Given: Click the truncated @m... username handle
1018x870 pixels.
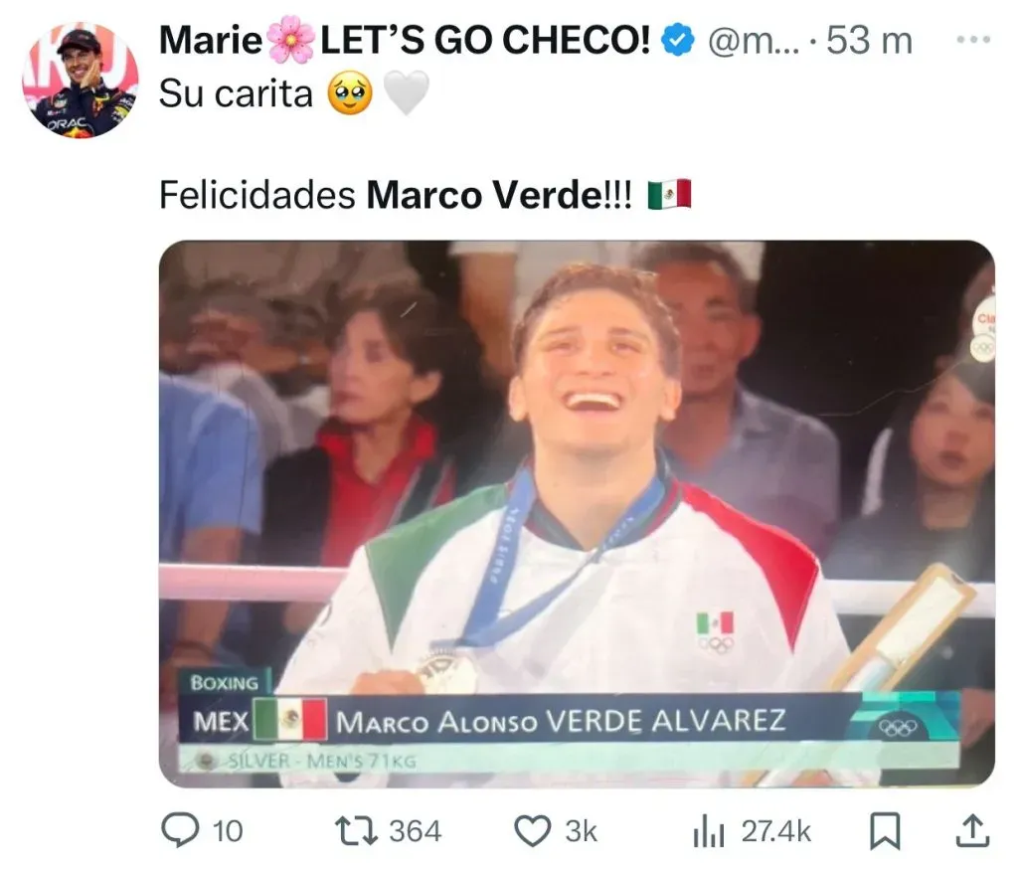Looking at the screenshot, I should coord(754,41).
